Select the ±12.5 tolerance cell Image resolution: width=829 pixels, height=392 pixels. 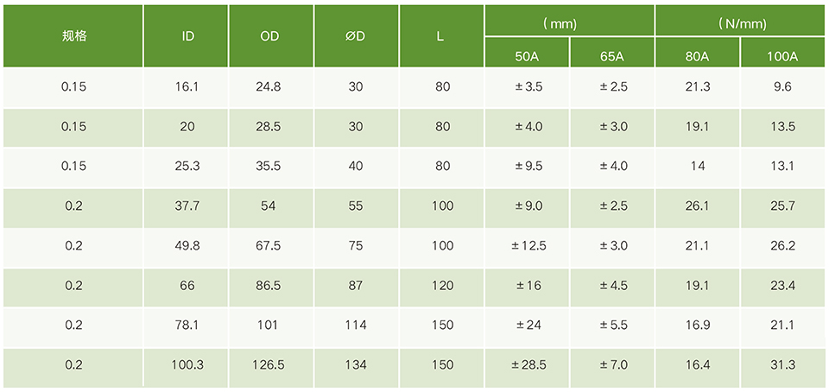click(527, 246)
